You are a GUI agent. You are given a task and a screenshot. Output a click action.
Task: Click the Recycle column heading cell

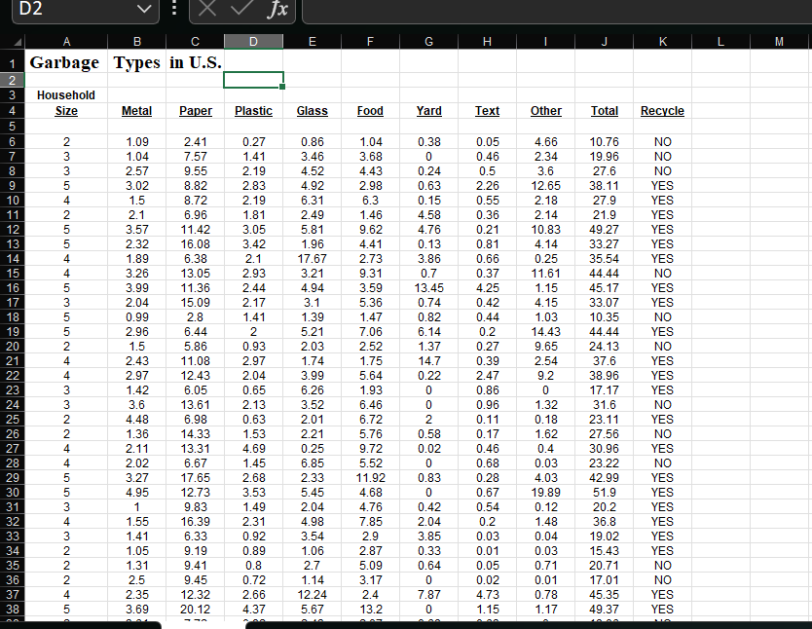662,110
